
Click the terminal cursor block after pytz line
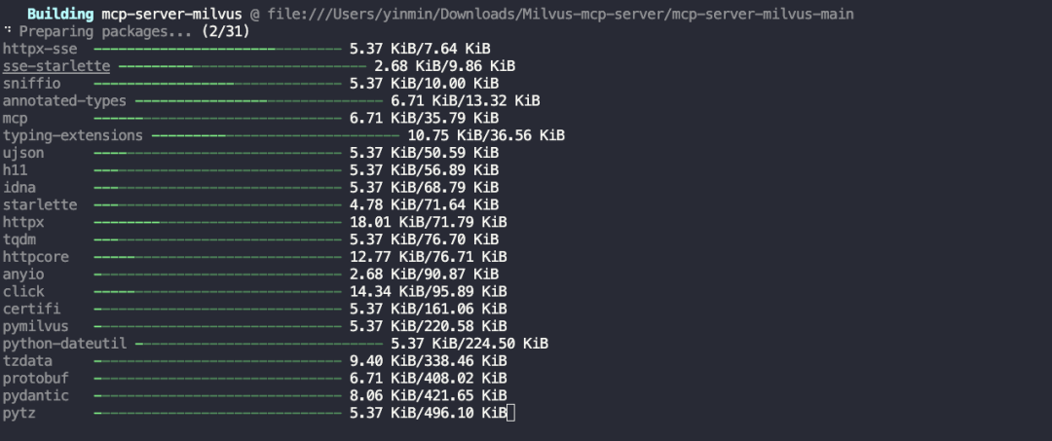tap(511, 413)
